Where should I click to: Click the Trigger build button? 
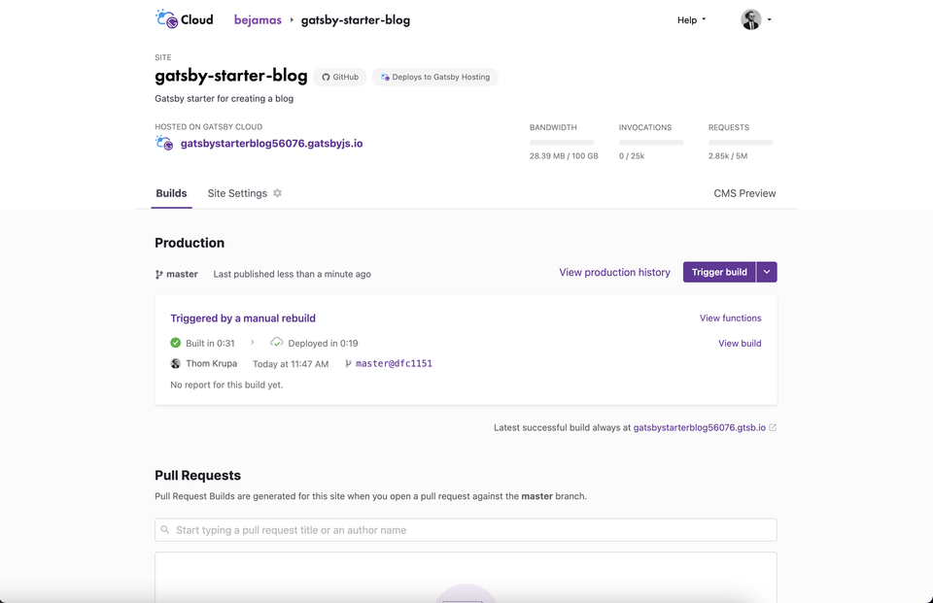(x=719, y=272)
